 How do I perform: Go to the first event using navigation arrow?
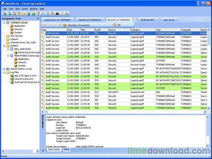coord(45,25)
